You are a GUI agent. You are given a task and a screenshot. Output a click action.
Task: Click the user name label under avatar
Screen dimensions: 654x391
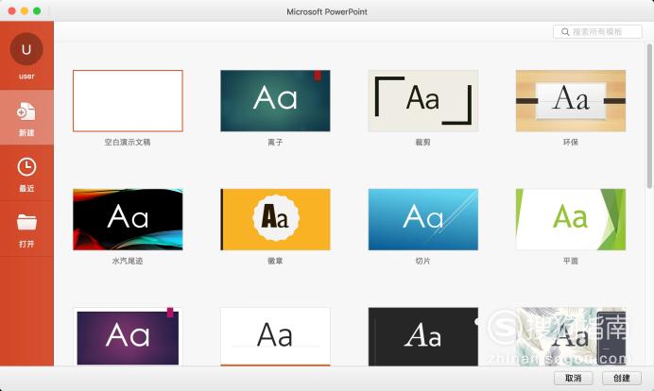26,76
